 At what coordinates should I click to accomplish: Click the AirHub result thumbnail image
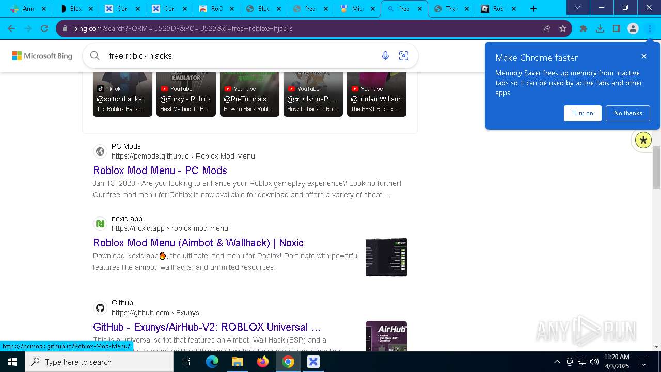[386, 336]
